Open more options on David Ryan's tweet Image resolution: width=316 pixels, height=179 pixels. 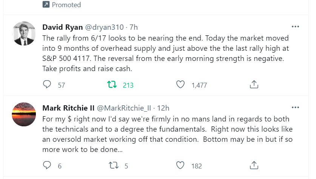pyautogui.click(x=296, y=27)
